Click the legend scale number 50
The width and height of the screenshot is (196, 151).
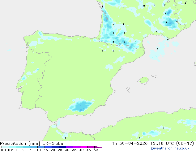(x=96, y=150)
